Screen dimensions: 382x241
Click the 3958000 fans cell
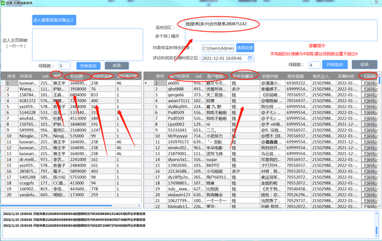point(80,89)
